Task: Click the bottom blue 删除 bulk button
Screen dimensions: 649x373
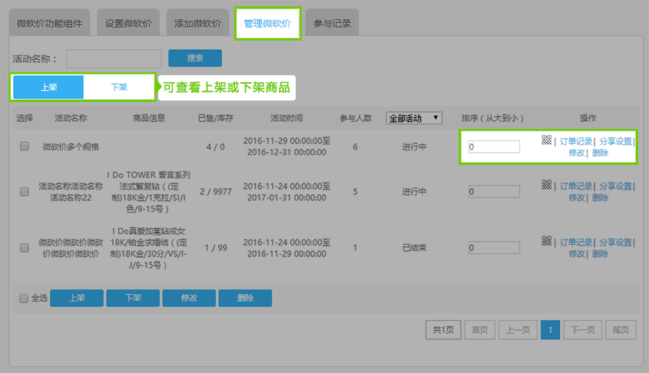Action: coord(245,299)
